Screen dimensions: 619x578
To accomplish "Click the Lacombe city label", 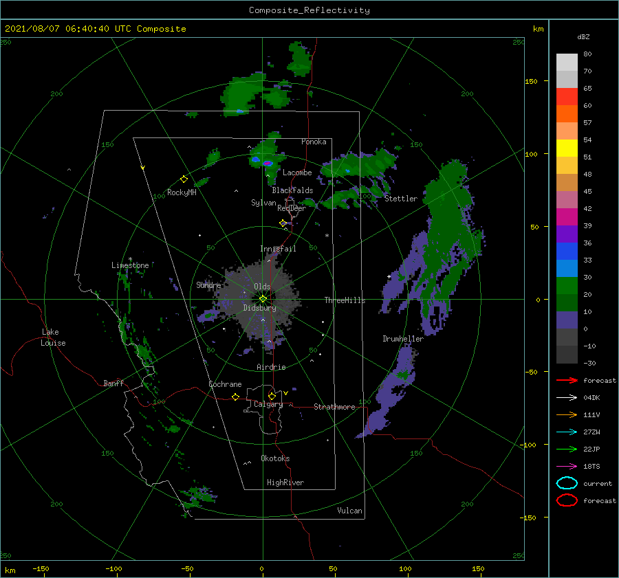I will [x=297, y=173].
